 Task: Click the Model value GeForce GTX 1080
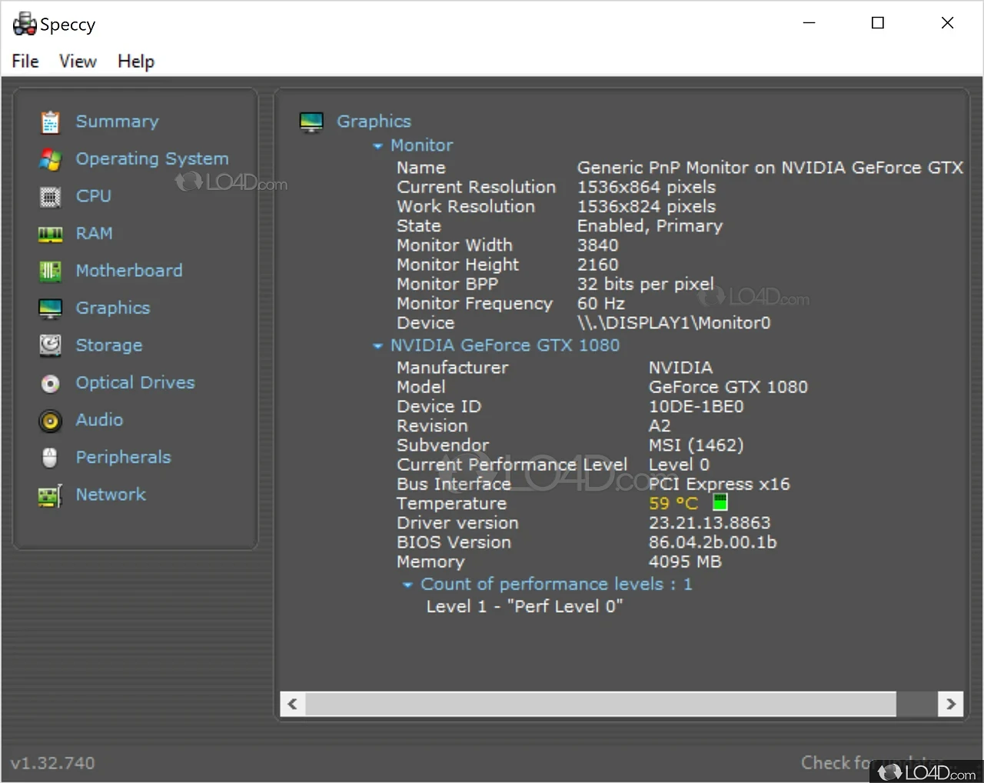coord(728,387)
